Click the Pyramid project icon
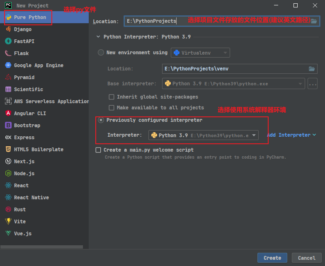The height and width of the screenshot is (266, 325). coord(8,77)
